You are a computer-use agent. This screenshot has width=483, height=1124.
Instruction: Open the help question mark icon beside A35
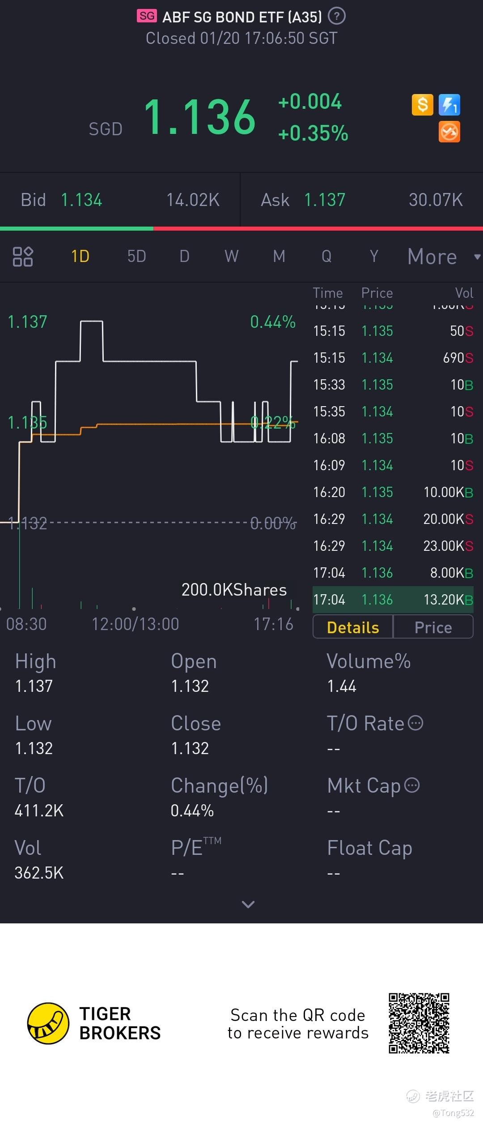337,17
